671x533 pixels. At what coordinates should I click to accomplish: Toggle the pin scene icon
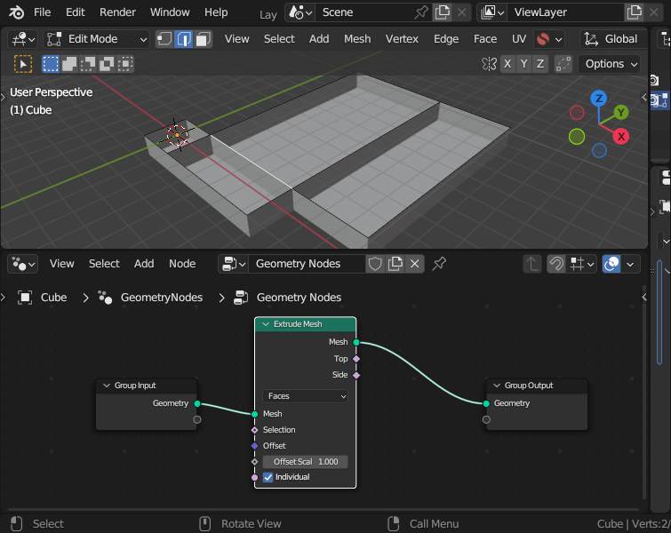tap(421, 12)
